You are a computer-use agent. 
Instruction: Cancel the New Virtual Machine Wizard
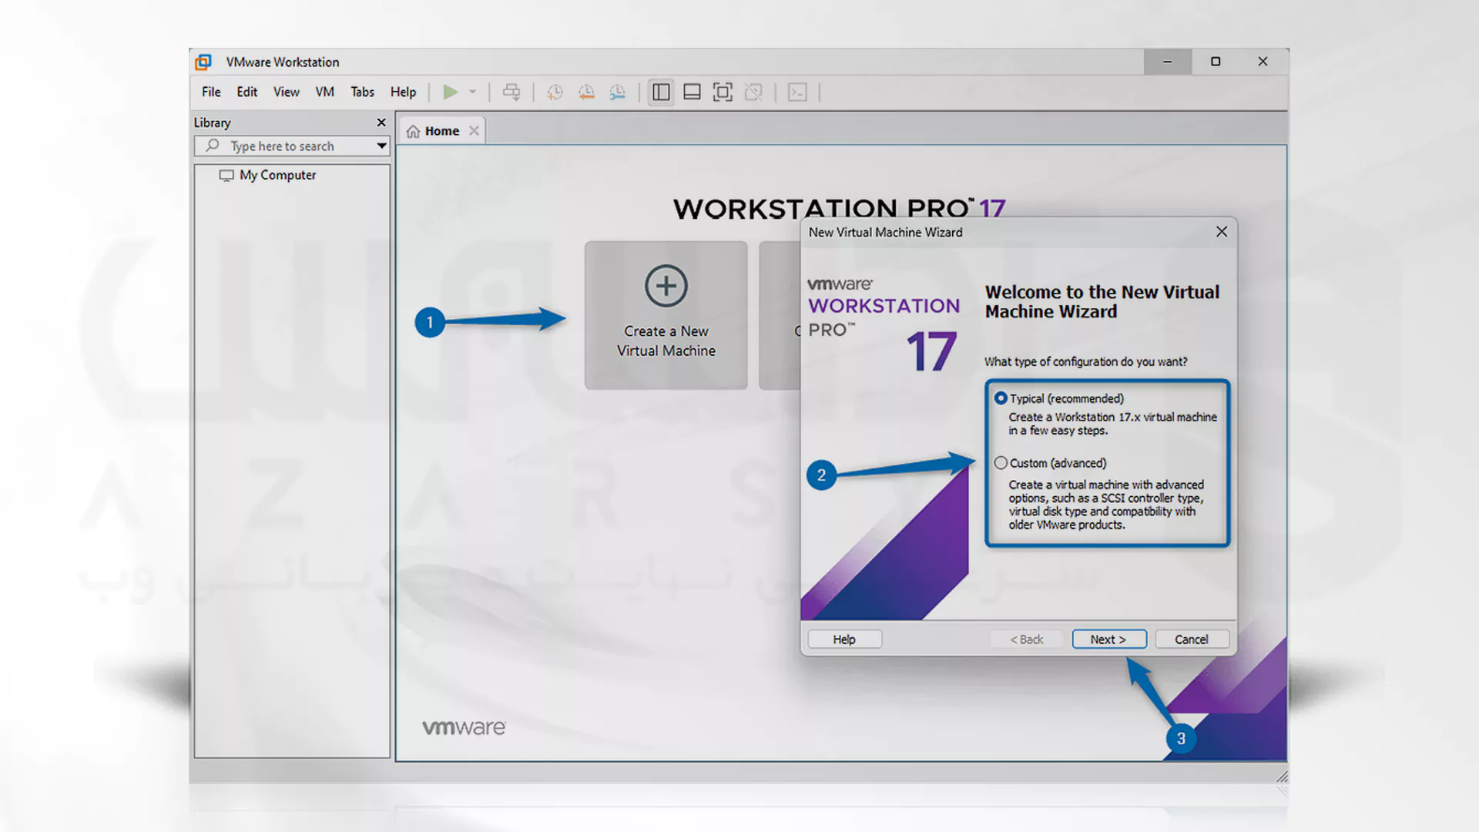[1192, 639]
